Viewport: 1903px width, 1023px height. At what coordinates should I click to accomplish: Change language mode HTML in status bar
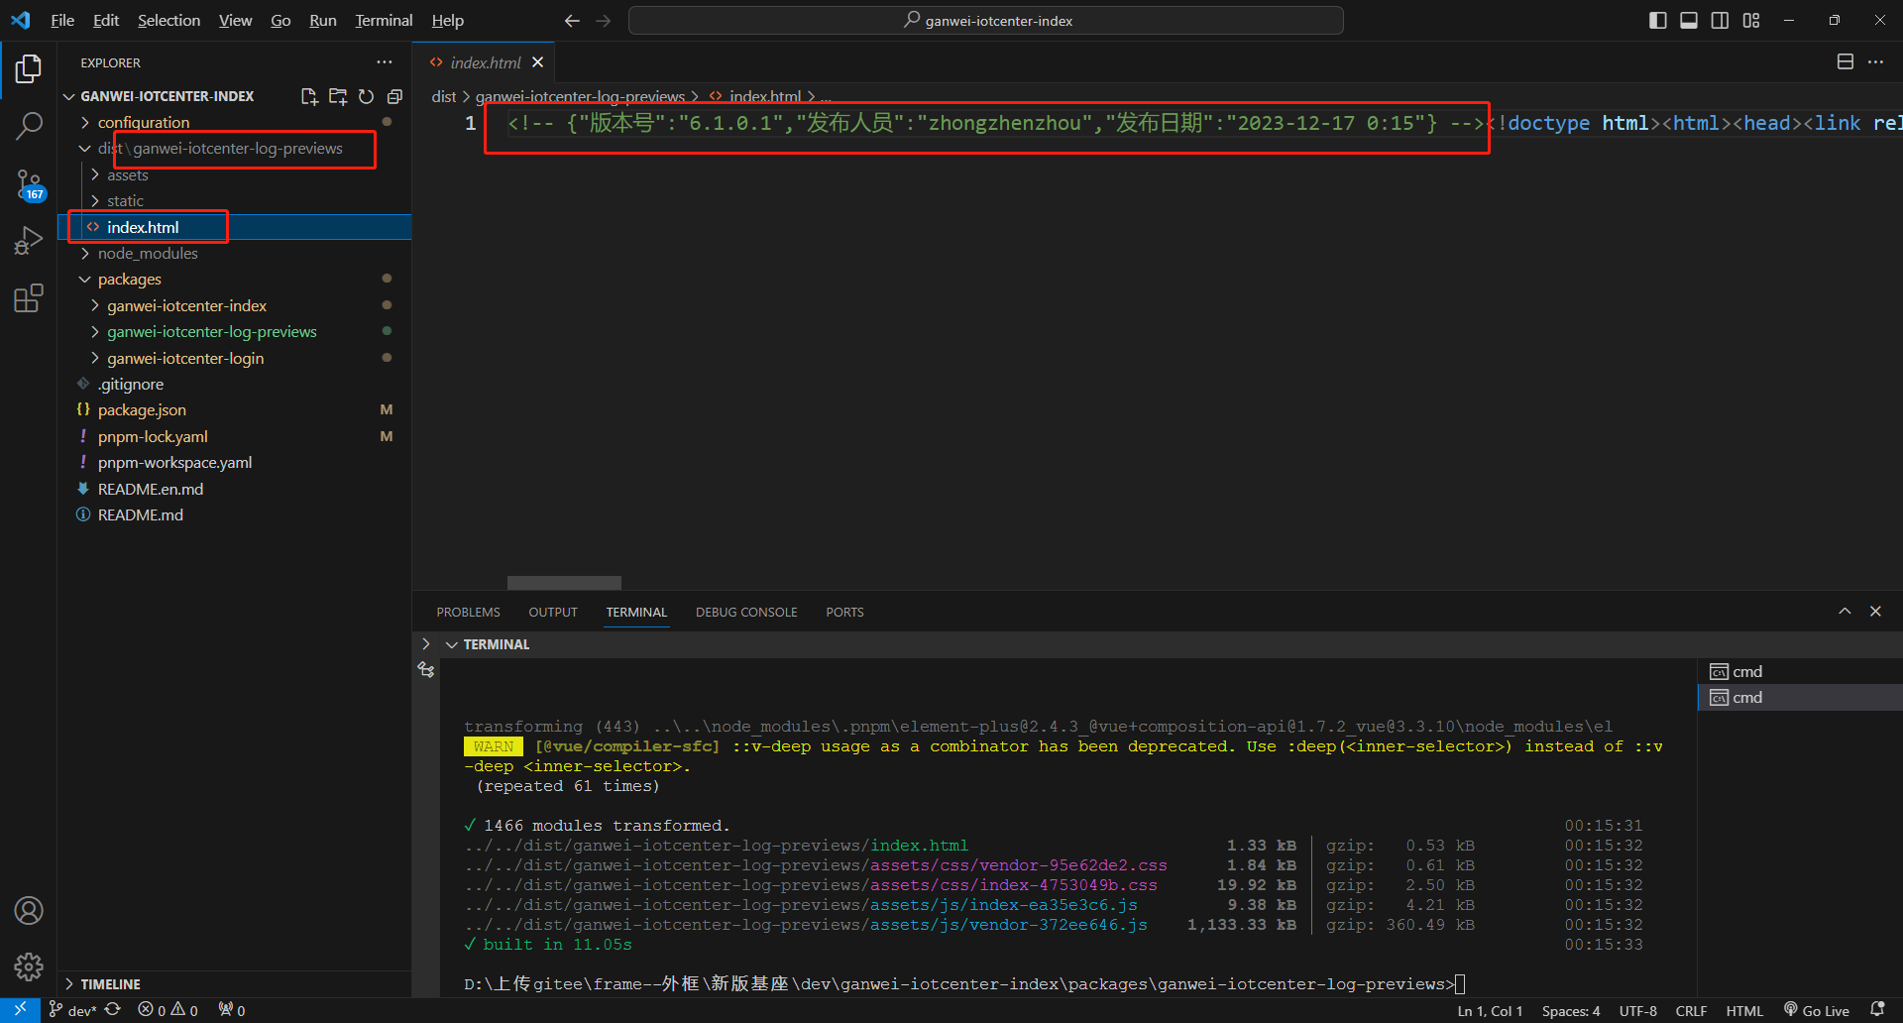pos(1744,1010)
